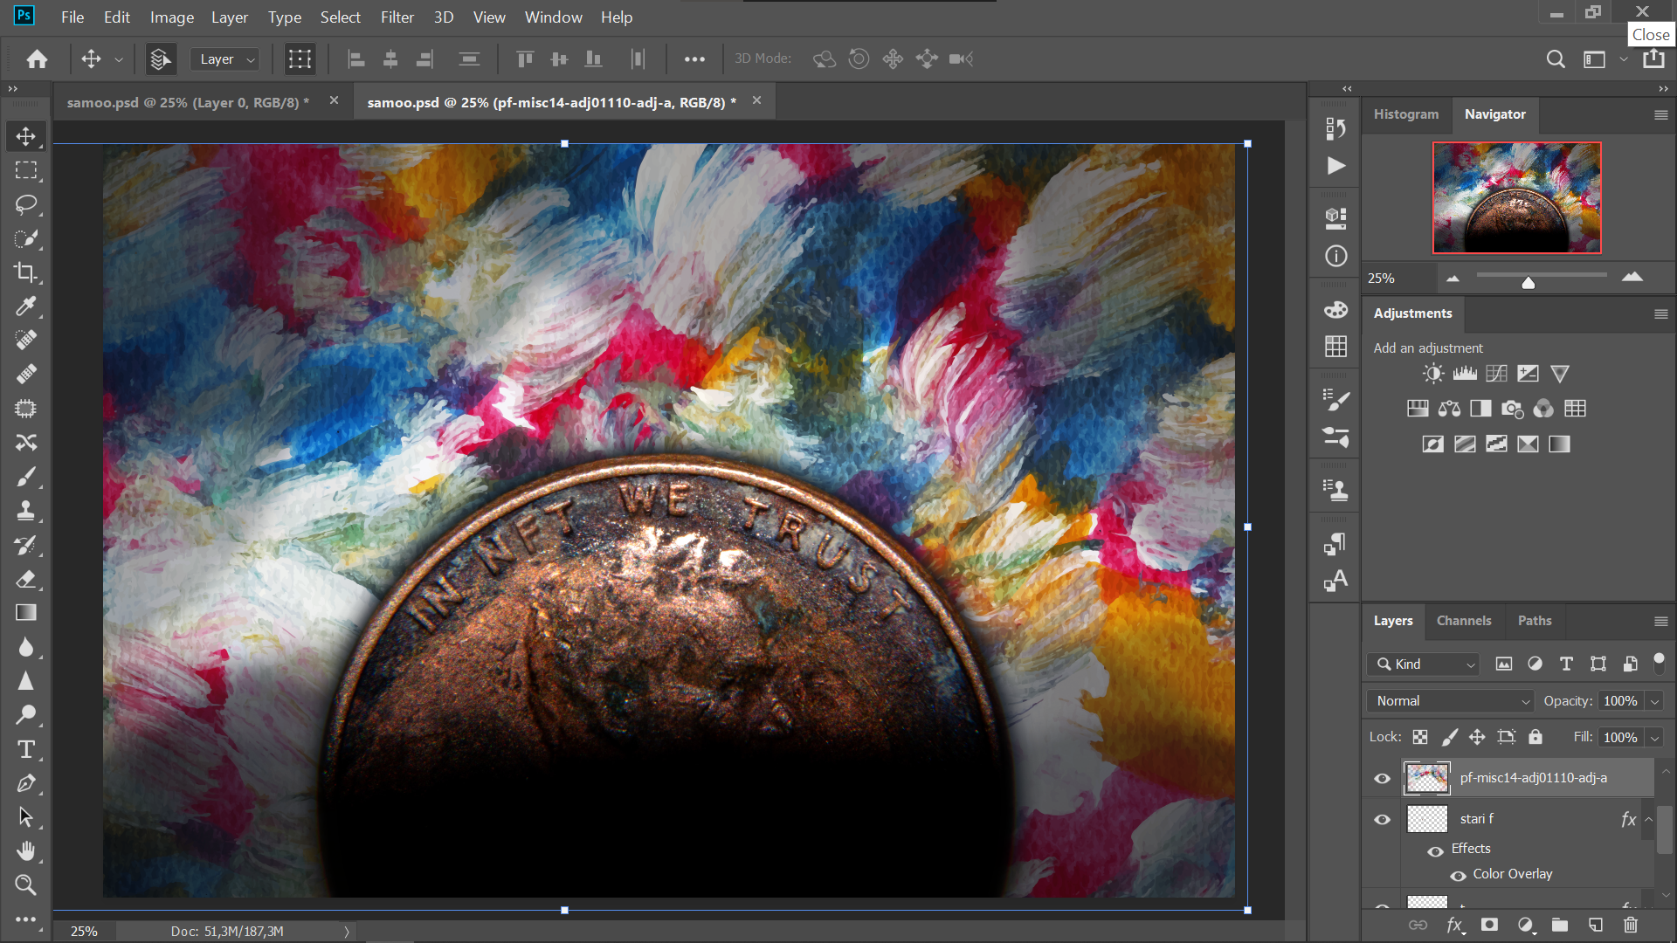The height and width of the screenshot is (943, 1677).
Task: Click the Navigator zoom slider handle
Action: [x=1528, y=282]
